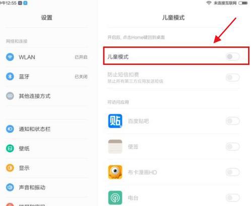Open 蓝牙 settings showing 已关闭

(x=46, y=77)
